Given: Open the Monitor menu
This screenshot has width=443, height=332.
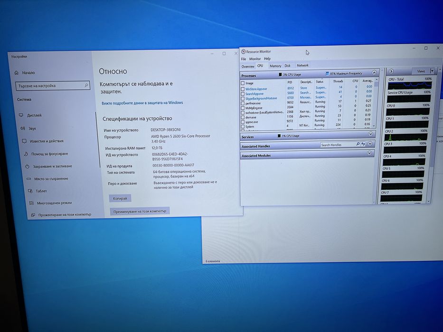Looking at the screenshot, I should (255, 59).
